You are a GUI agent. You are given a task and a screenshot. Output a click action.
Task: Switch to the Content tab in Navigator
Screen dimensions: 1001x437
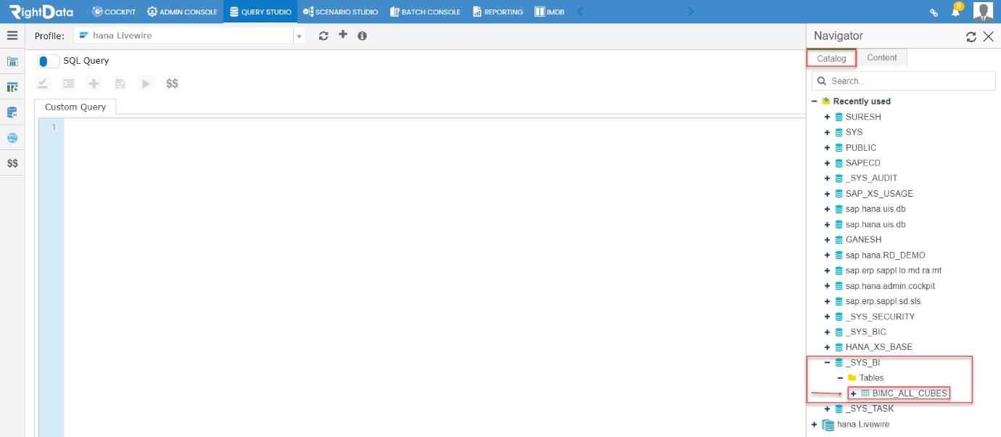click(883, 57)
